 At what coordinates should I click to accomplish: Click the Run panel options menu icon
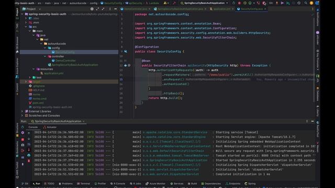pos(307,121)
